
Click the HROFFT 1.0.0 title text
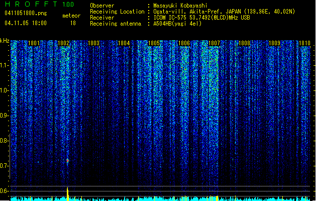pyautogui.click(x=40, y=4)
